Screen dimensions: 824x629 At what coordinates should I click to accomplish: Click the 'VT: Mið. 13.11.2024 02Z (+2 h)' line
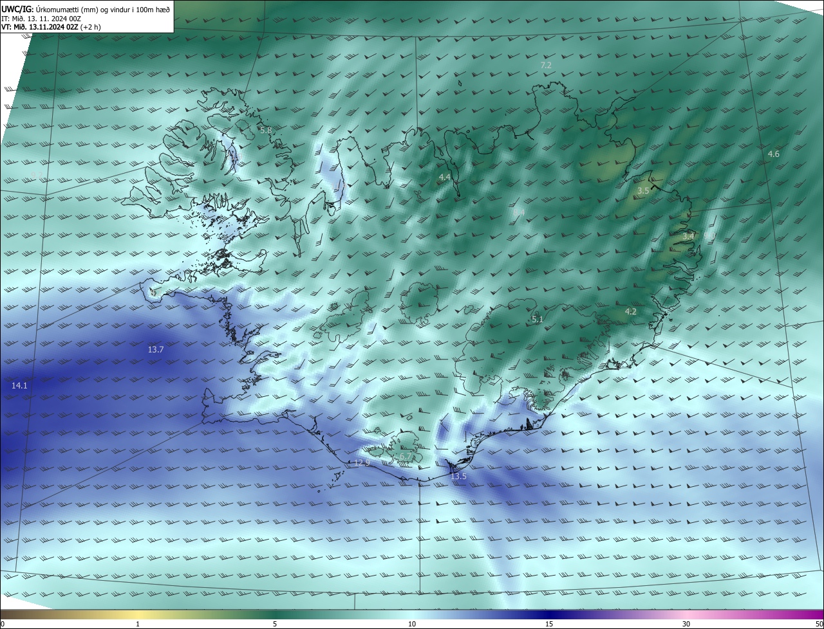click(51, 27)
